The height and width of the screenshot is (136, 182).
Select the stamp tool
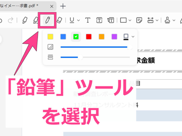click(167, 20)
